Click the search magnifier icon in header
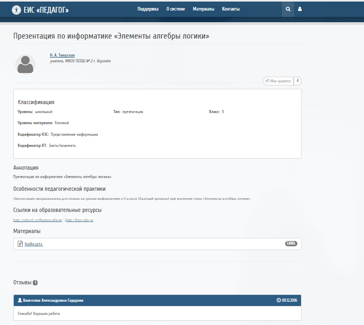This screenshot has width=364, height=325. 288,10
